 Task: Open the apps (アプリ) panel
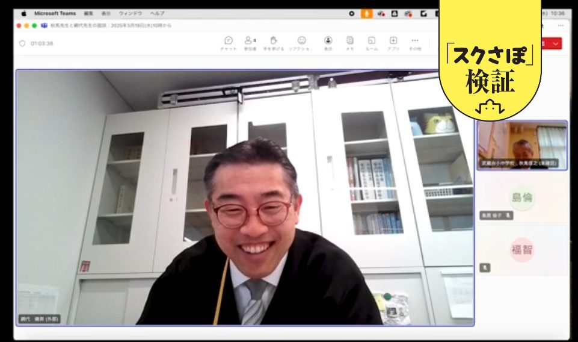coord(393,43)
